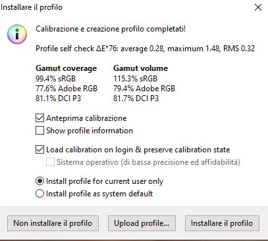
Task: Click the 79.4% Adobe RGB value
Action: coord(144,89)
